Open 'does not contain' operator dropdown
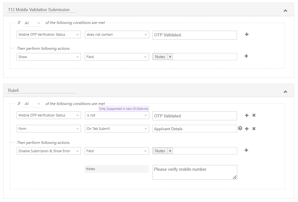The width and height of the screenshot is (298, 202). click(117, 34)
